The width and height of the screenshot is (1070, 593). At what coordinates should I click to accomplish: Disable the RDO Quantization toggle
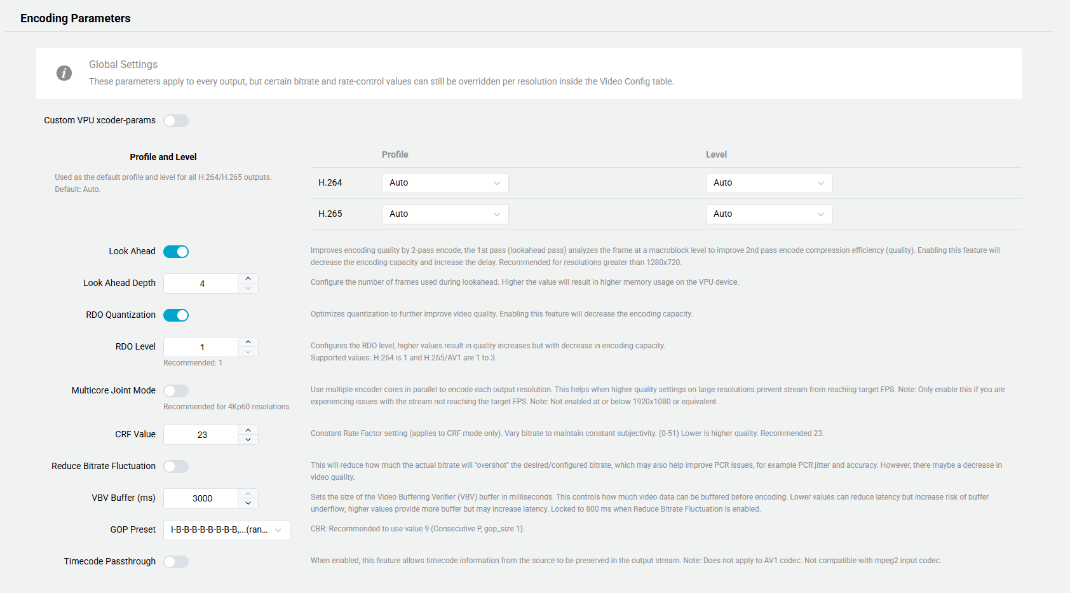[x=176, y=315]
